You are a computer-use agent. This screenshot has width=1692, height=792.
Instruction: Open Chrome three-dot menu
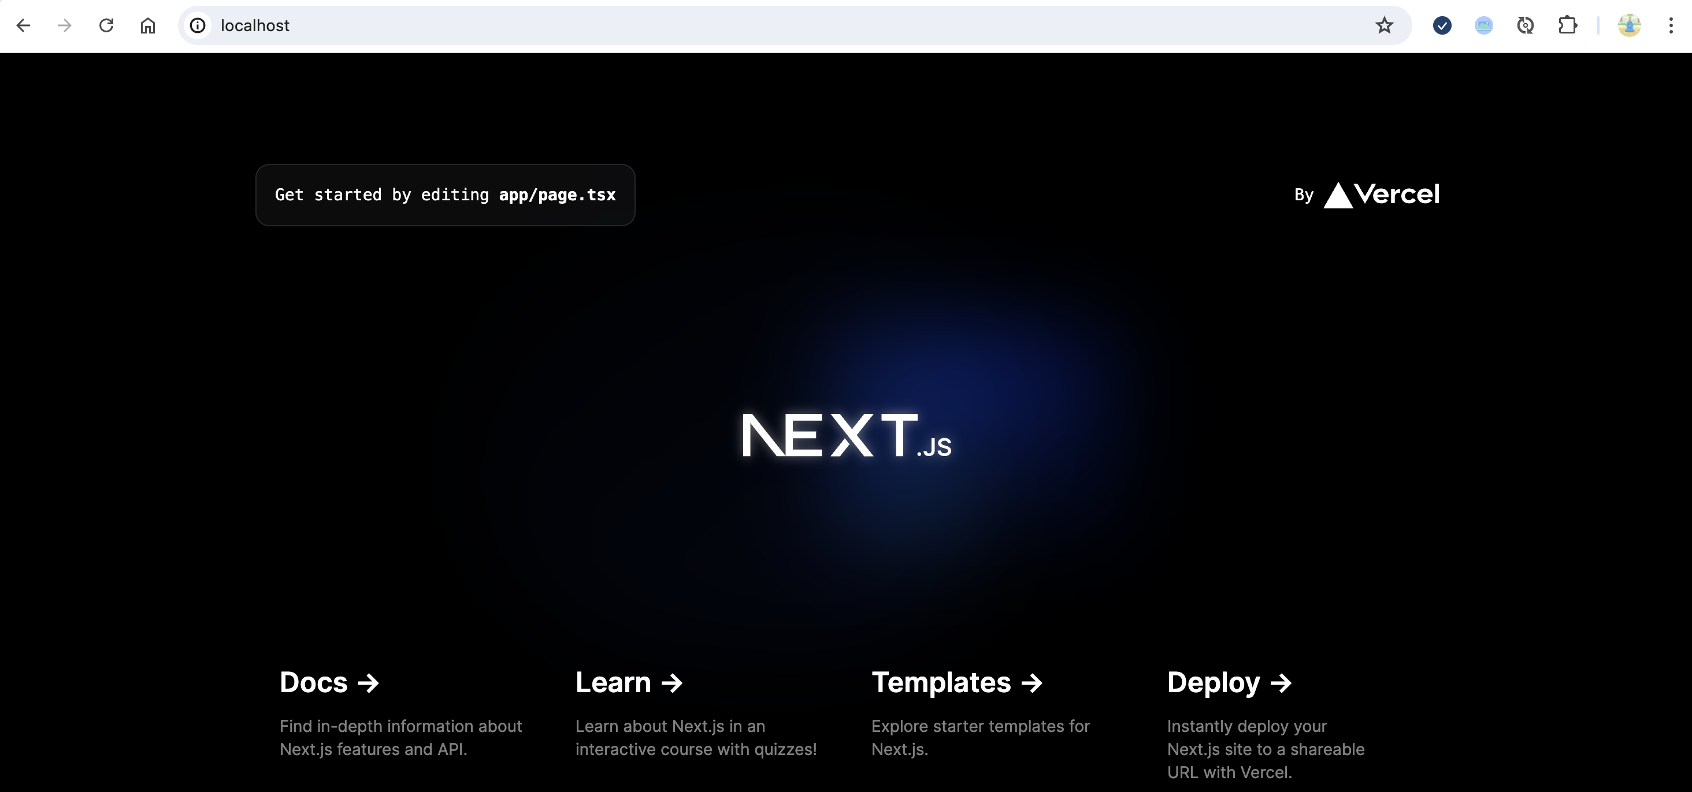(x=1670, y=25)
